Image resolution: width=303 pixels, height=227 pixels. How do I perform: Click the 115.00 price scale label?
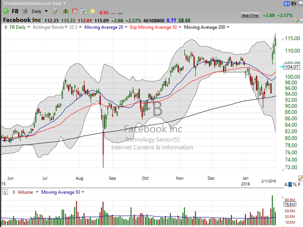click(292, 38)
